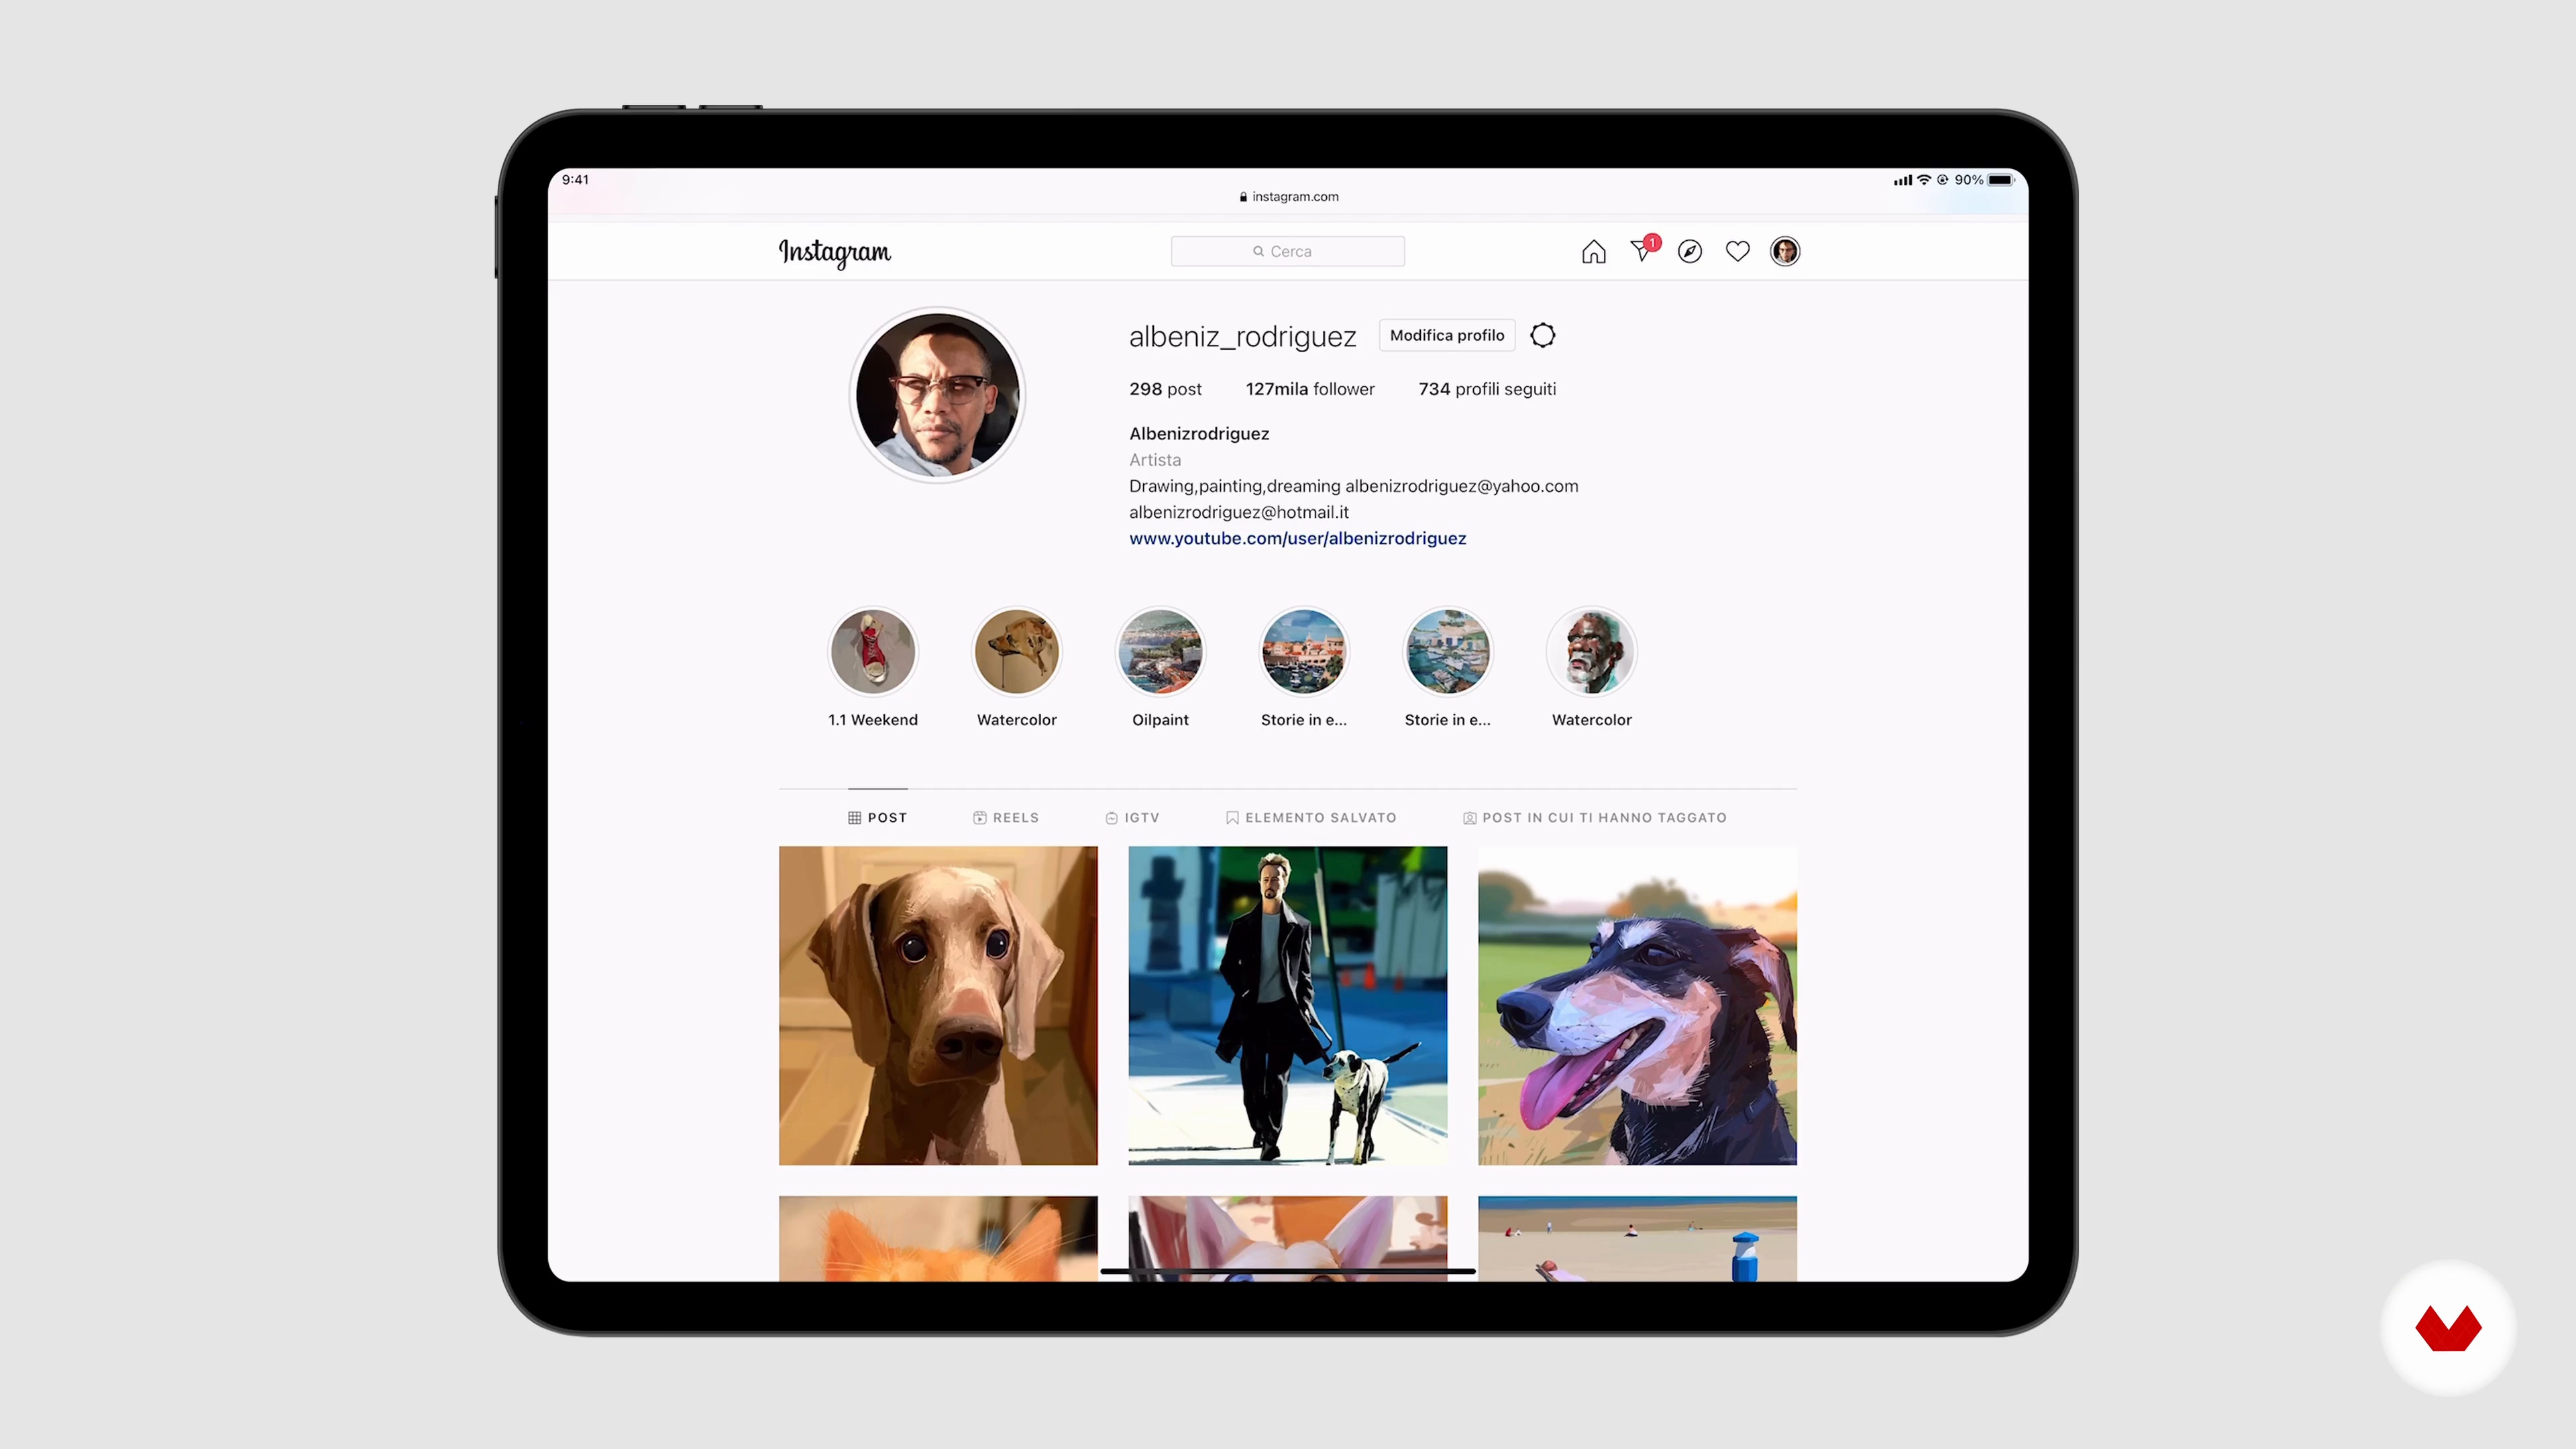Viewport: 2576px width, 1449px height.
Task: Click the Artista category label
Action: 1155,460
